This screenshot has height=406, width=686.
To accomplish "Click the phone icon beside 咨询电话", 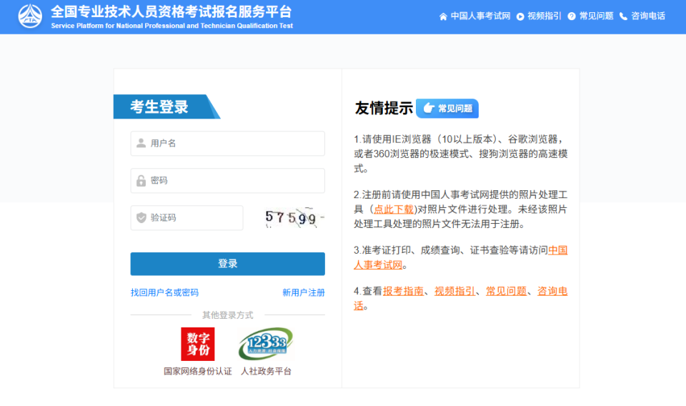I will tap(623, 16).
